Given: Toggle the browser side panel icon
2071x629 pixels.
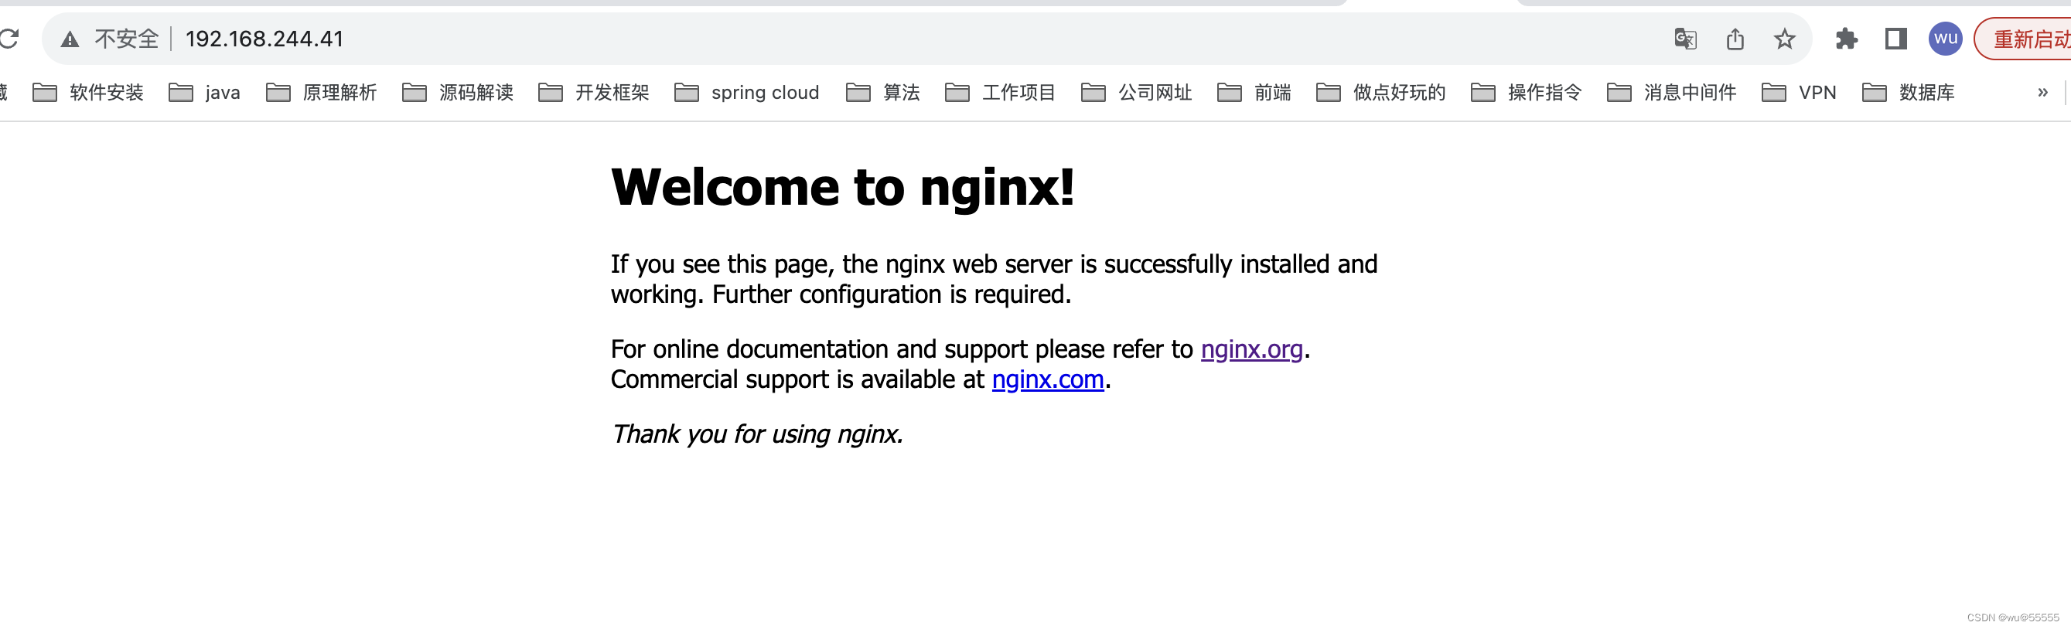Looking at the screenshot, I should tap(1895, 39).
